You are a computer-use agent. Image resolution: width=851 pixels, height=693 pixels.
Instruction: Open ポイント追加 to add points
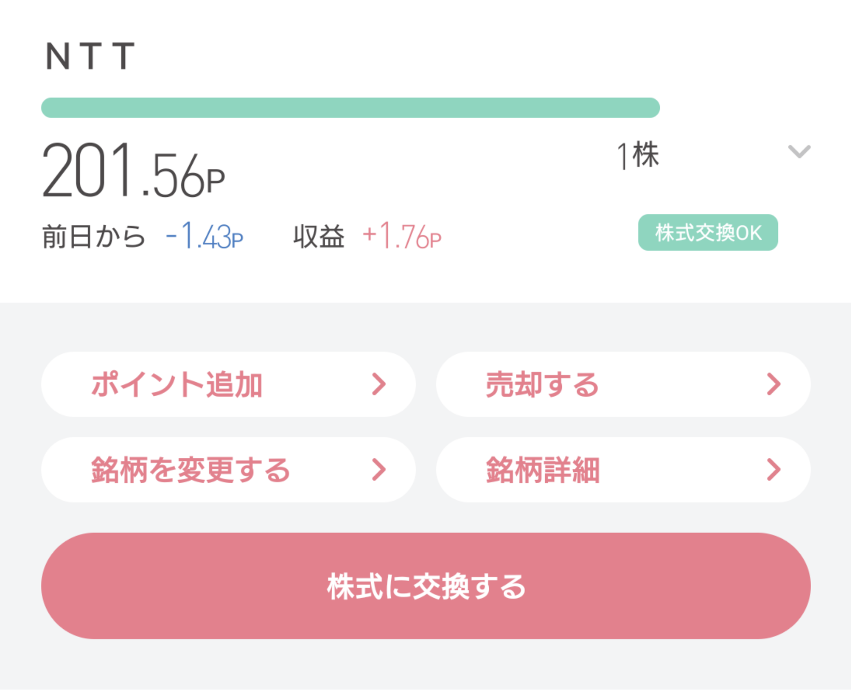177,385
